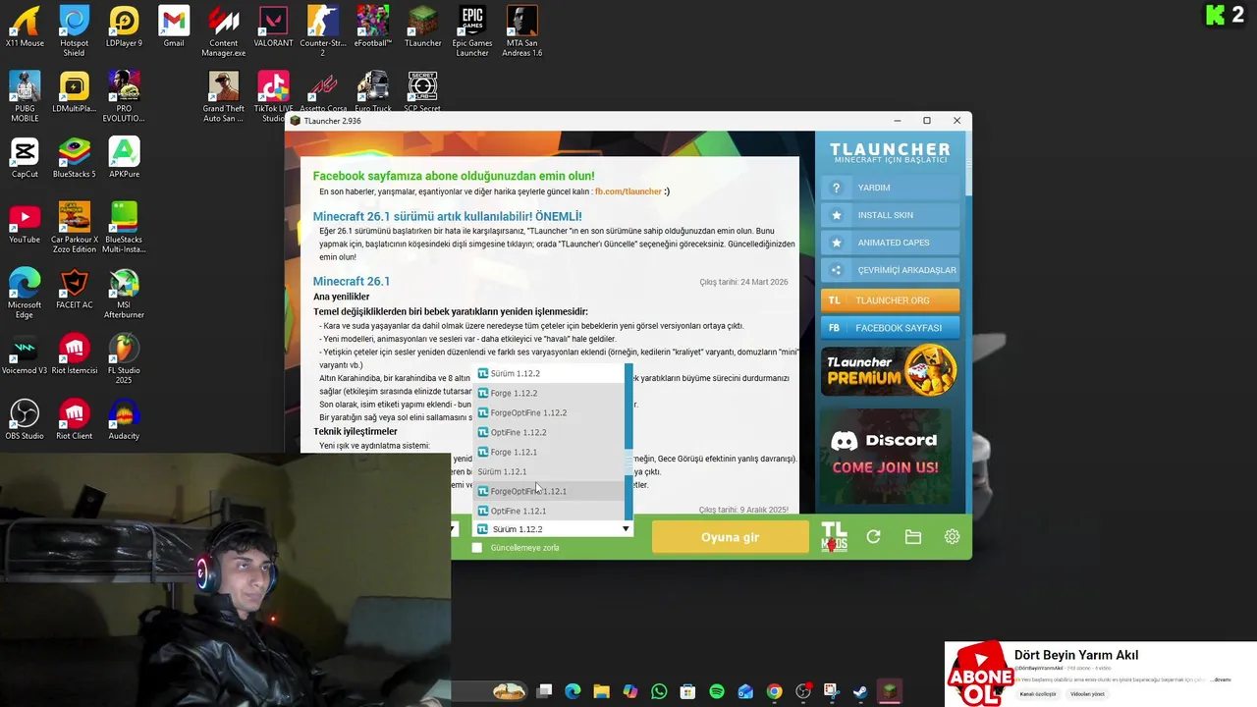
Task: Open Steam from the taskbar
Action: click(x=860, y=691)
